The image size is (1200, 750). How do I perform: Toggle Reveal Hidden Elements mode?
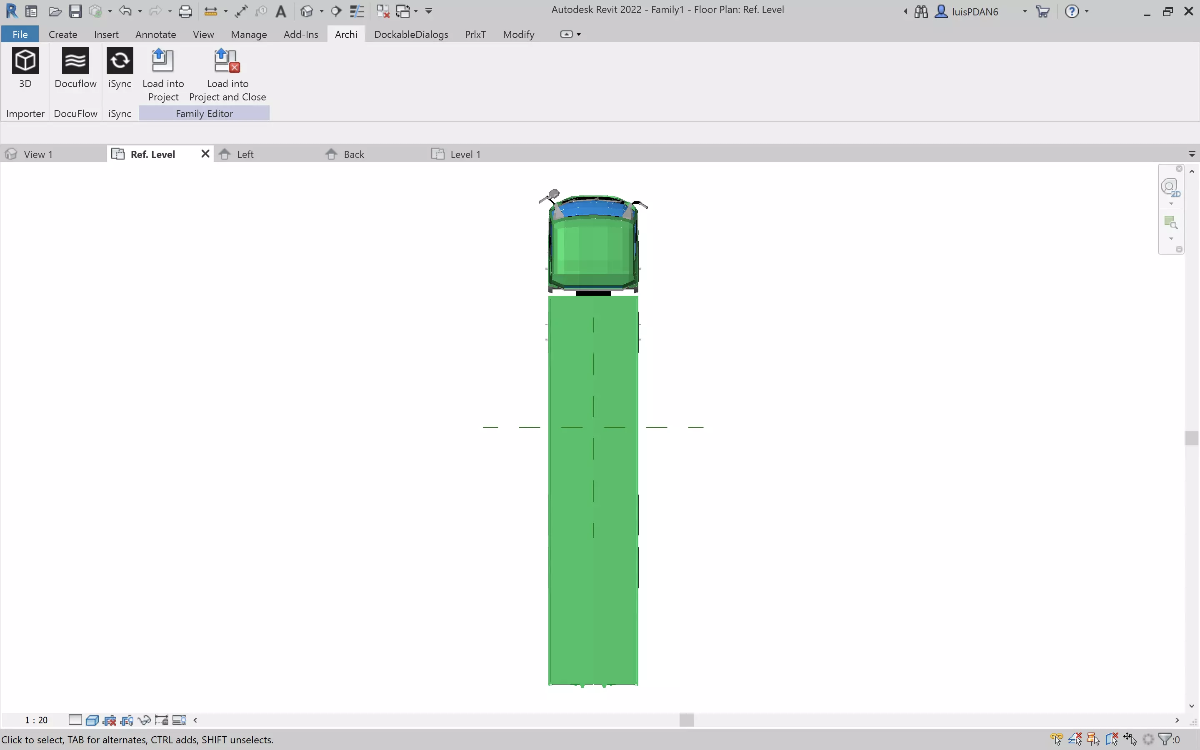[178, 720]
